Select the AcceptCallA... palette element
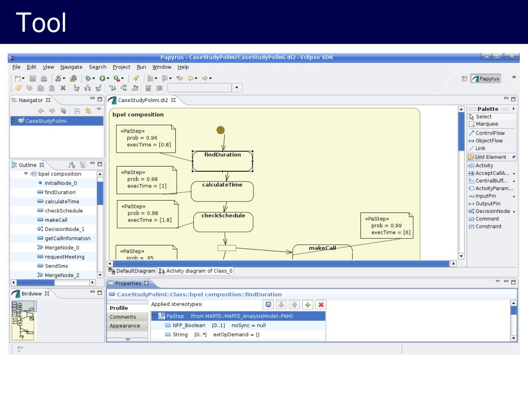The width and height of the screenshot is (528, 396). (489, 173)
